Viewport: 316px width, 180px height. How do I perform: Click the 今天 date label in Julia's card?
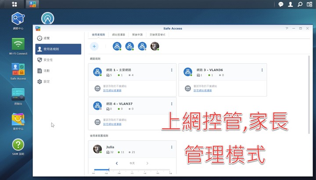[x=132, y=163]
